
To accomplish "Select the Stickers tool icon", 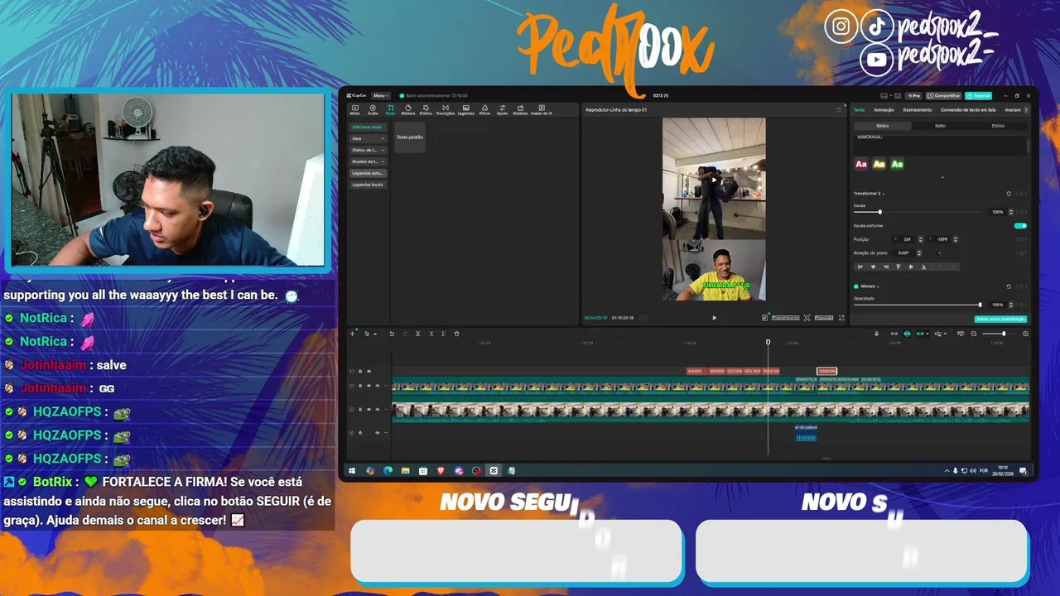I will coord(407,109).
